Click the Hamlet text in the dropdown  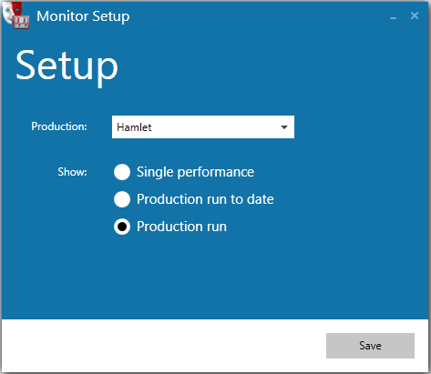coord(134,127)
